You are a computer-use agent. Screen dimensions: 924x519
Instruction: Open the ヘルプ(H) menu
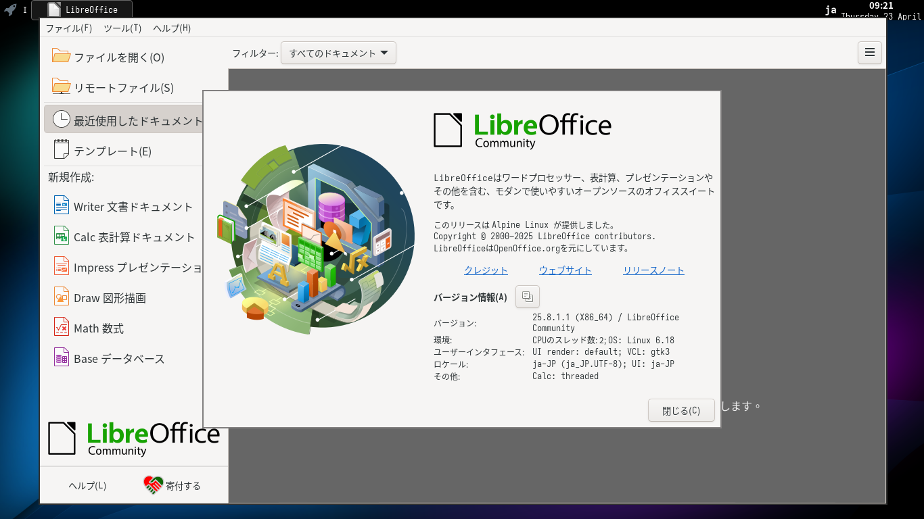[172, 28]
